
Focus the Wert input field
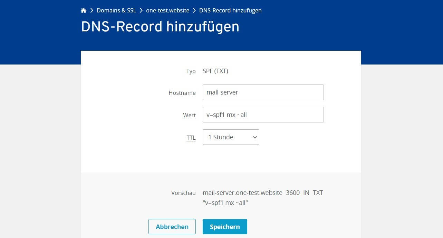tap(263, 115)
